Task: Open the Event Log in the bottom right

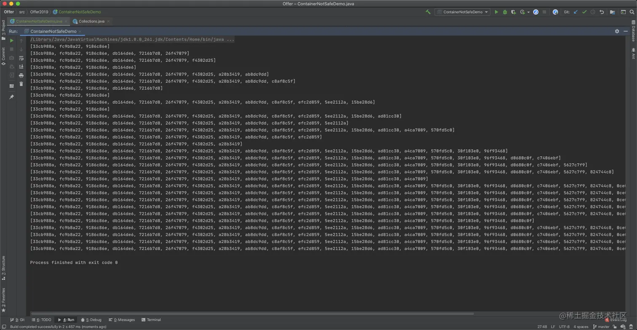Action: tap(616, 320)
